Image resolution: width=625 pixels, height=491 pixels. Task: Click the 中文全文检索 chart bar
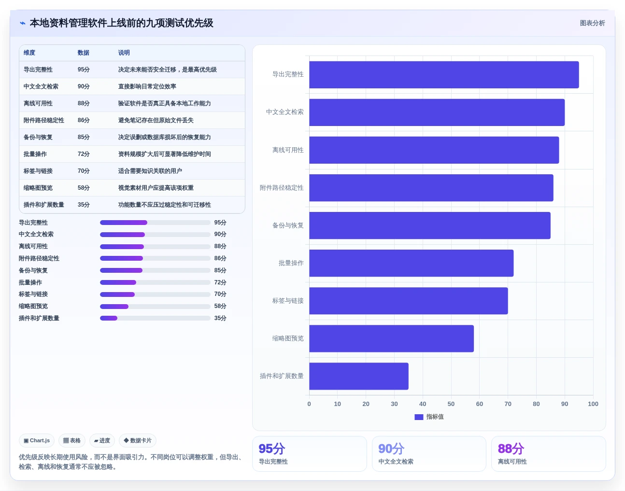tap(437, 112)
